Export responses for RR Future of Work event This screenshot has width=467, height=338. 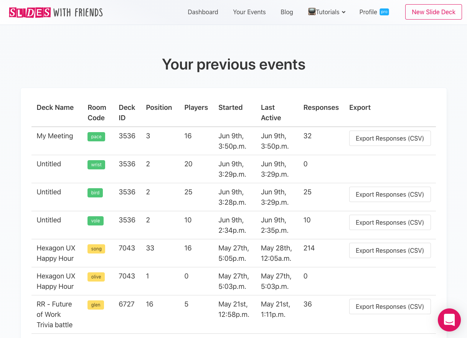[389, 307]
